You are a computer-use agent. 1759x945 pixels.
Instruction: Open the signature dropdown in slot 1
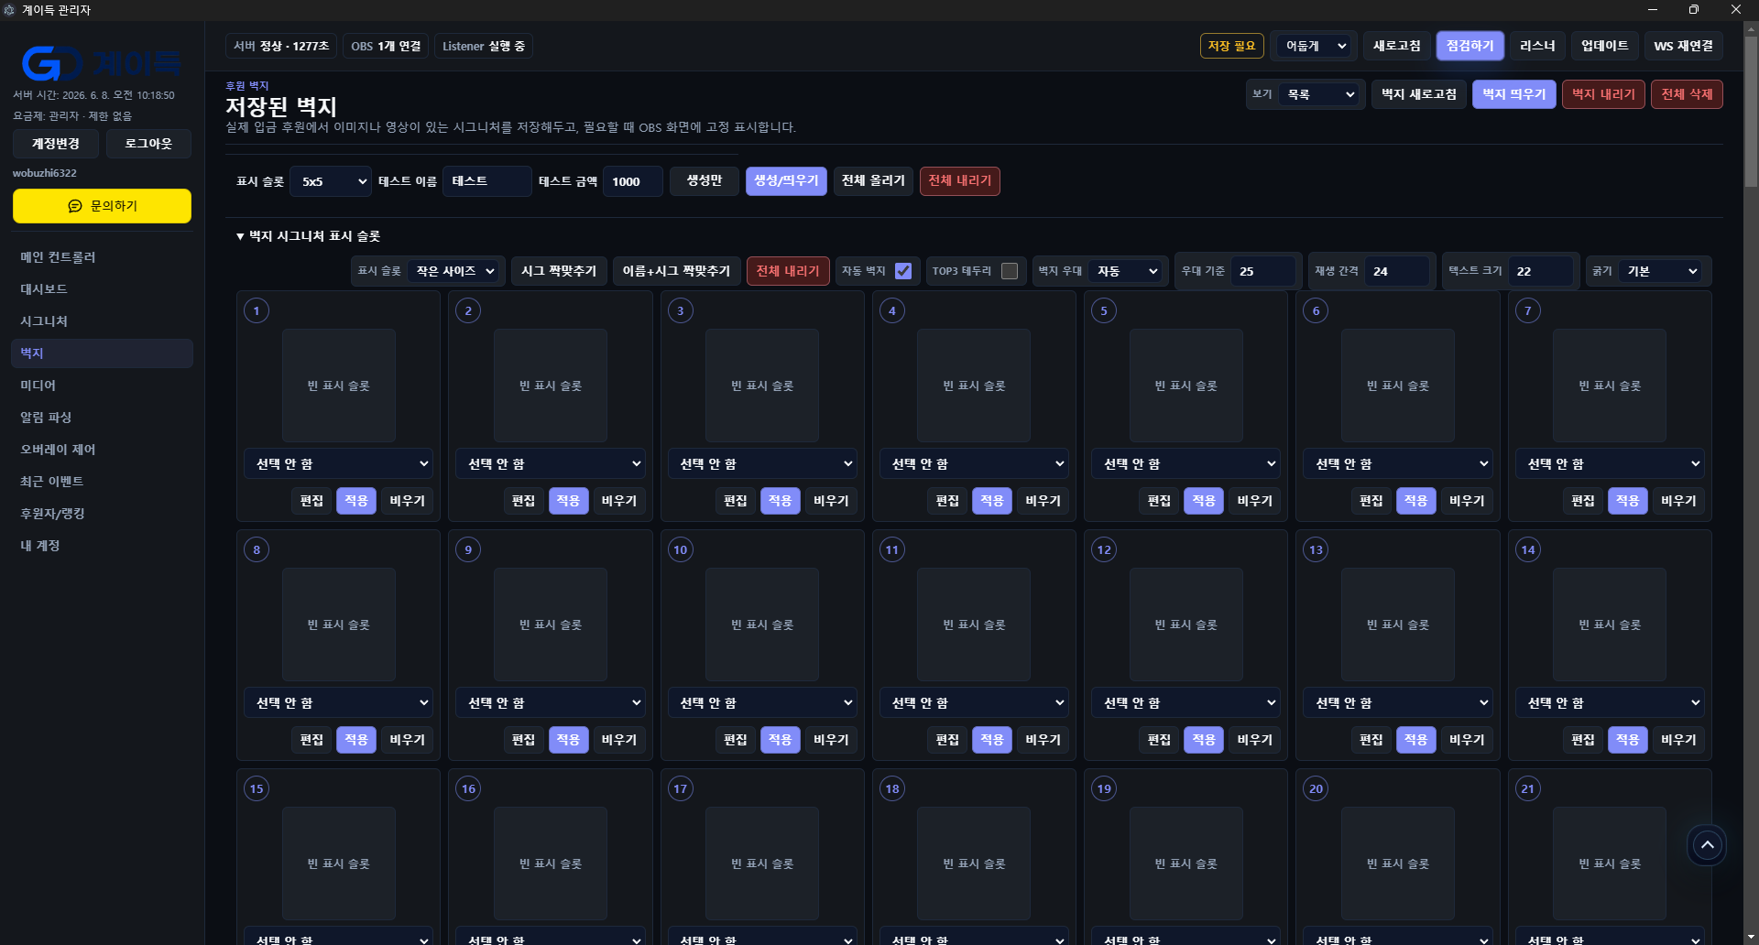tap(339, 464)
